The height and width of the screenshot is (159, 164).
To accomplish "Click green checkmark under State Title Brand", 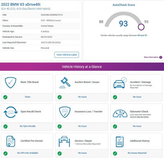I will tap(5, 97).
